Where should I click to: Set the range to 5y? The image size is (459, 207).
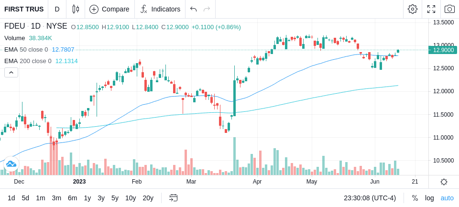[115, 198]
